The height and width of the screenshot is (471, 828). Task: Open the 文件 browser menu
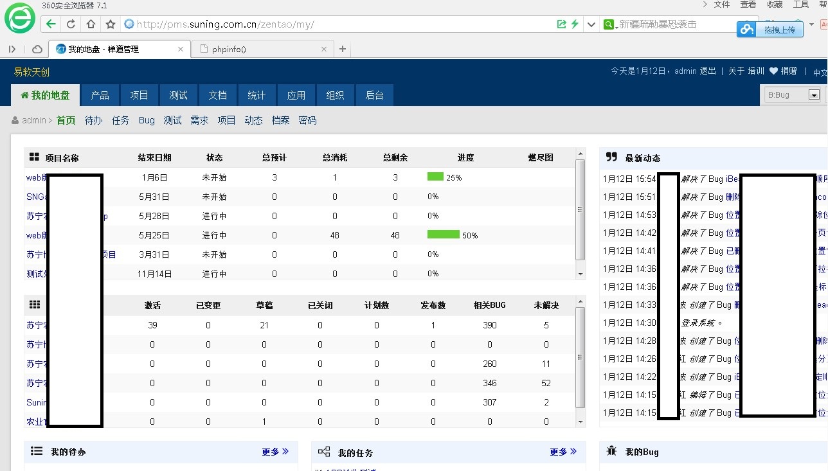click(x=722, y=4)
